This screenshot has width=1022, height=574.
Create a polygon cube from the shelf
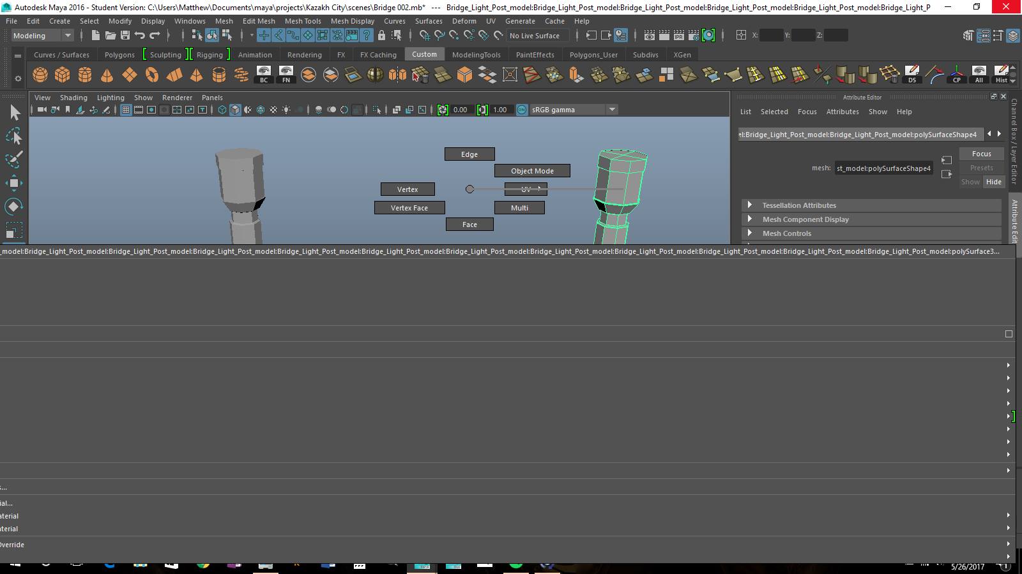(63, 75)
